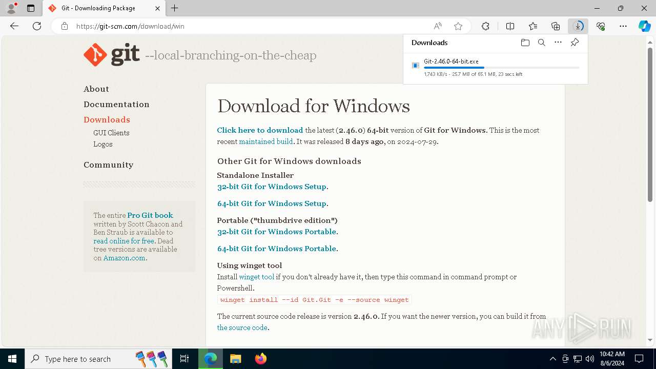This screenshot has height=369, width=656.
Task: Click the winget install command text
Action: point(315,300)
